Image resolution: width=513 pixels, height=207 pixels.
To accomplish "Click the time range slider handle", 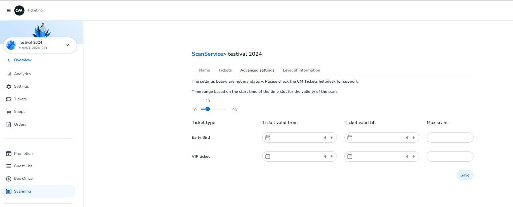I will tap(207, 109).
